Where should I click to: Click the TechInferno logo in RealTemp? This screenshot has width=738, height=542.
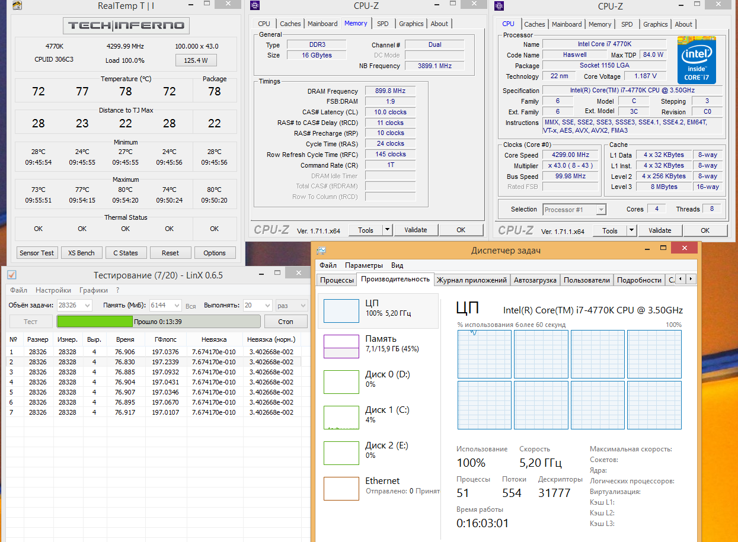tap(126, 25)
